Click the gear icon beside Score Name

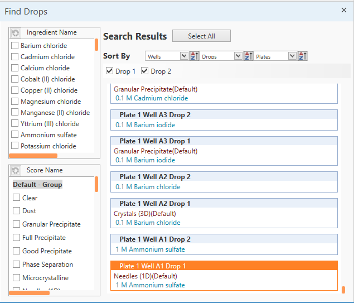16,171
